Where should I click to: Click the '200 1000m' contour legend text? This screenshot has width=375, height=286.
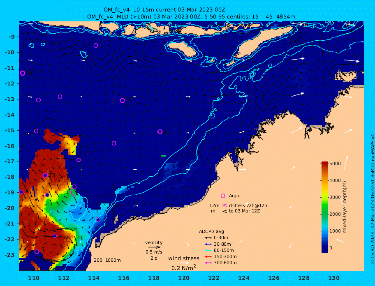(107, 260)
